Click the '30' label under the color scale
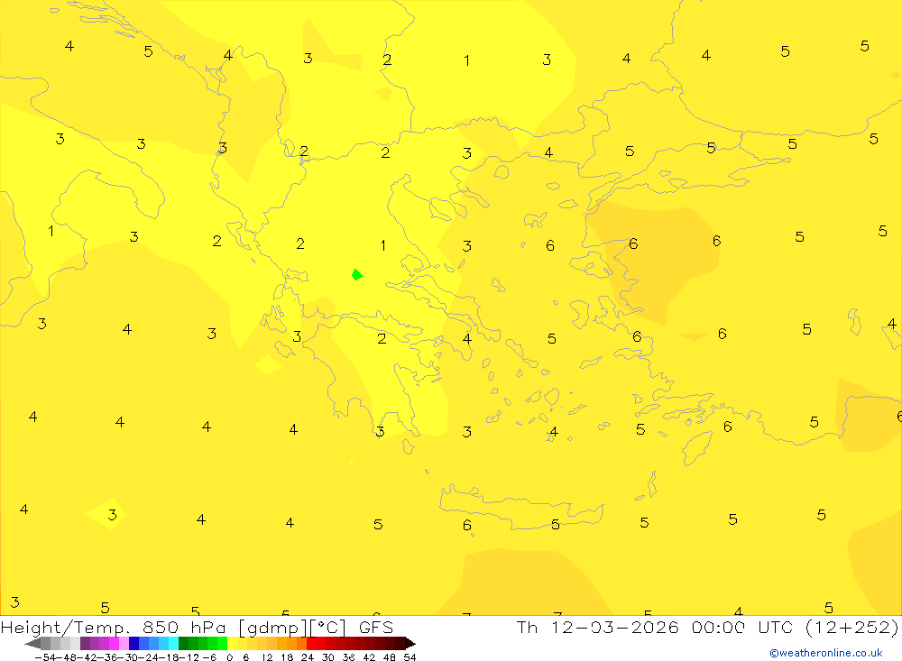Image resolution: width=902 pixels, height=661 pixels. (328, 657)
